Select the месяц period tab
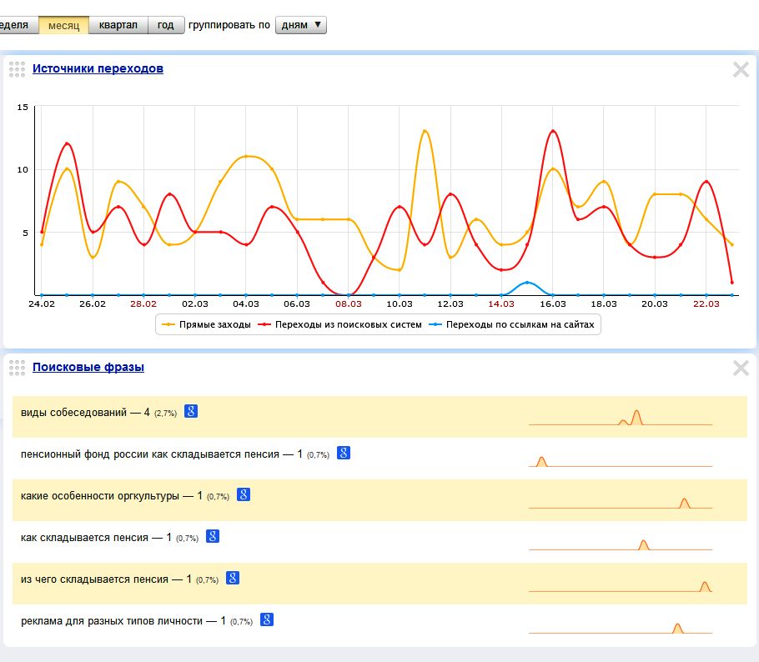The image size is (759, 662). 63,25
